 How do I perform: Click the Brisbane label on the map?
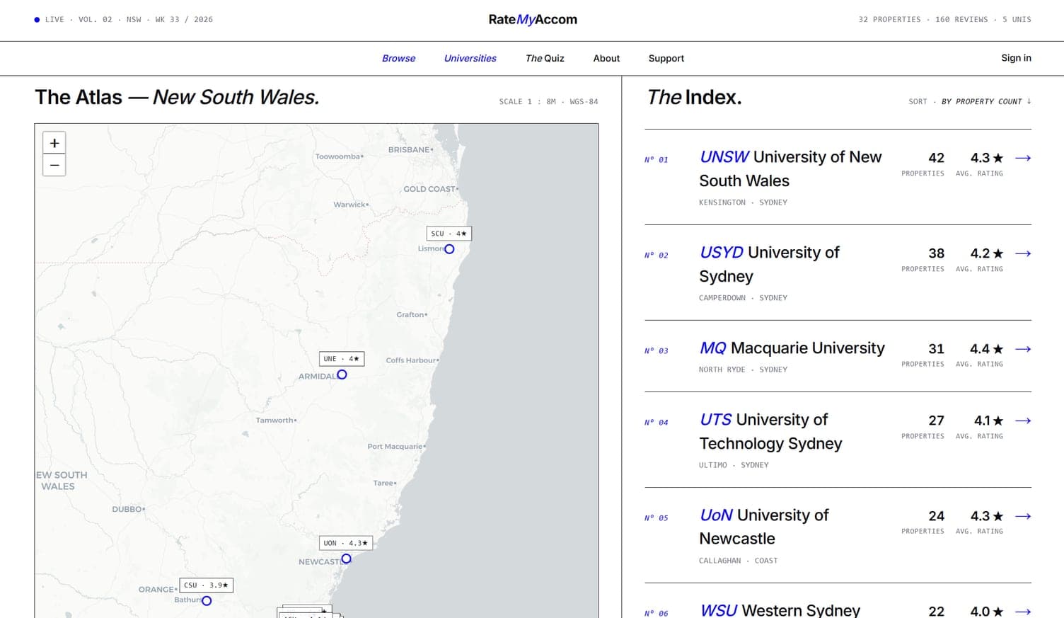410,150
